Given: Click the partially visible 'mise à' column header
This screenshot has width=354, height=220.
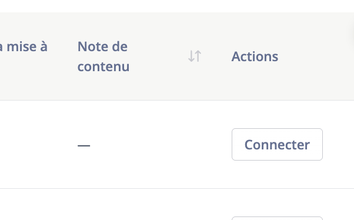Looking at the screenshot, I should pos(24,46).
